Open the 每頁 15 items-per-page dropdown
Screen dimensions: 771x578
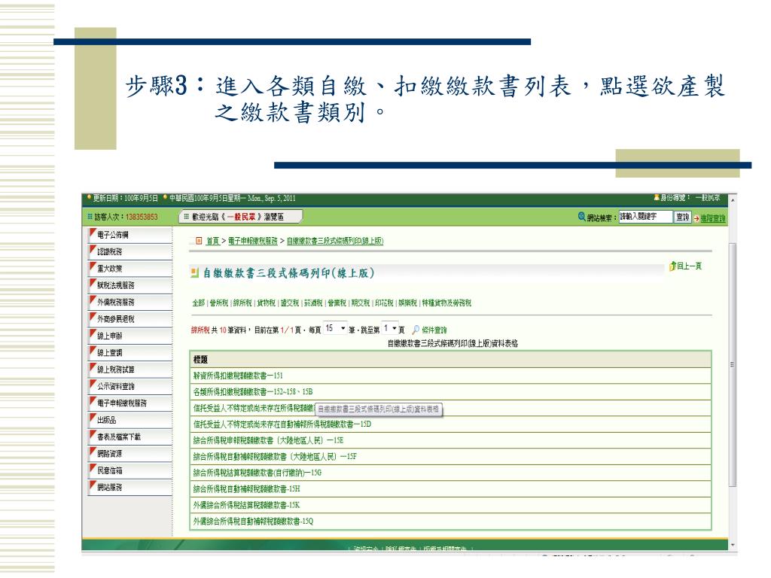coord(335,328)
